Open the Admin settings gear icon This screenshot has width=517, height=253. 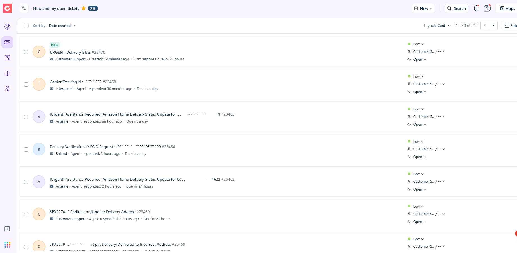coord(7,89)
